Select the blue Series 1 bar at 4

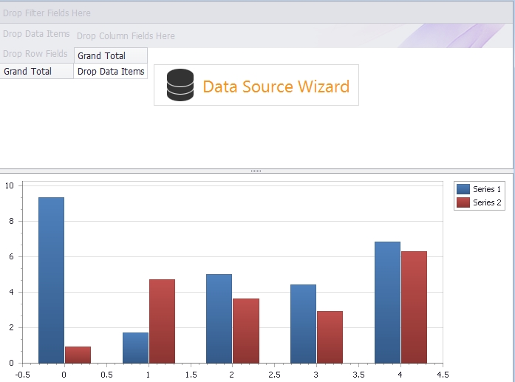coord(387,302)
